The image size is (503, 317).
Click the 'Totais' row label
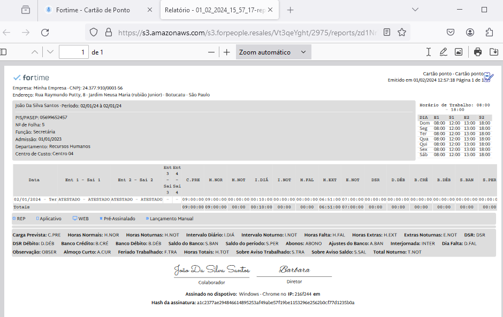21,207
